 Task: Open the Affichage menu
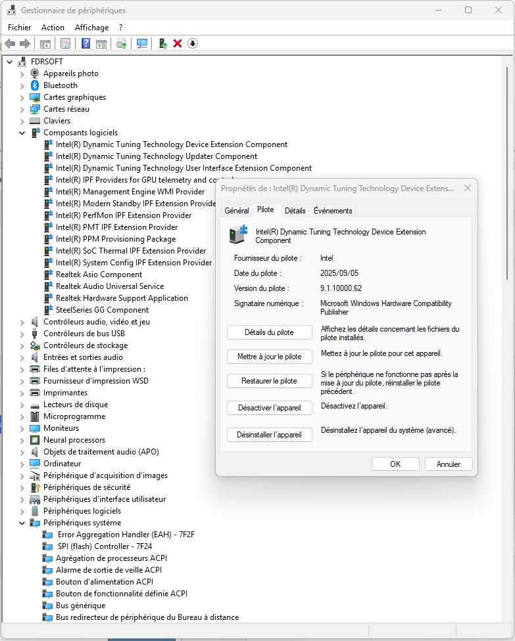(91, 28)
